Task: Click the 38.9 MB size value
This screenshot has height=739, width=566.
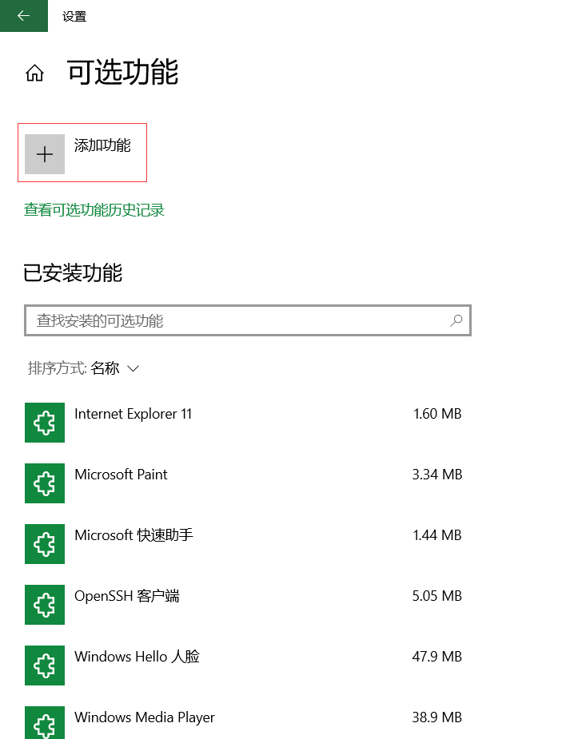Action: (437, 717)
